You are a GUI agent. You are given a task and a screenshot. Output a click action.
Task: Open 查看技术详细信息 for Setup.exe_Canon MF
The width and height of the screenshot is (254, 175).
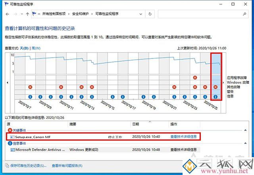coord(183,137)
